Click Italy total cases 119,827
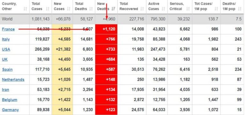This screenshot has height=115, width=245. pyautogui.click(x=42, y=39)
